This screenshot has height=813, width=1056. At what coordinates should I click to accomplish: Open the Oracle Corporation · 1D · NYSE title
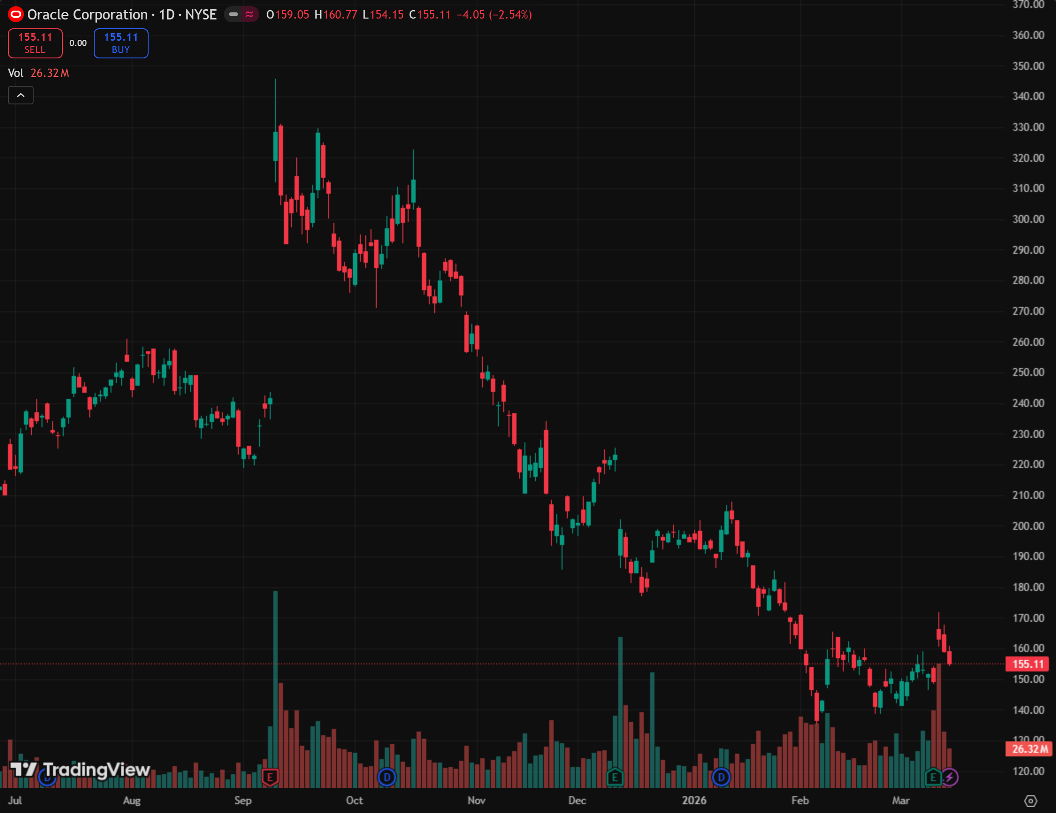click(122, 15)
